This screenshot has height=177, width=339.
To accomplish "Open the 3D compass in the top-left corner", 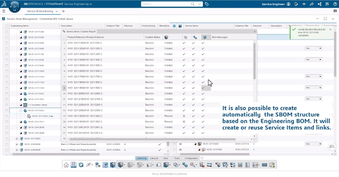I will [14, 6].
